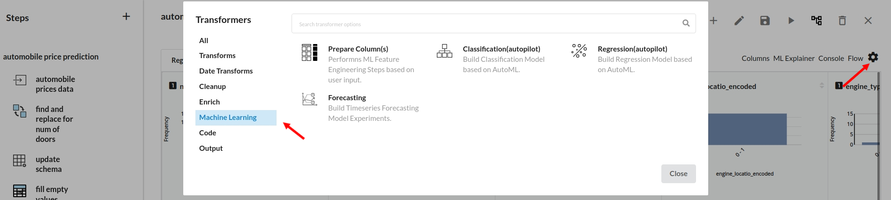Click the search magnifier icon
The width and height of the screenshot is (891, 200).
pyautogui.click(x=686, y=23)
